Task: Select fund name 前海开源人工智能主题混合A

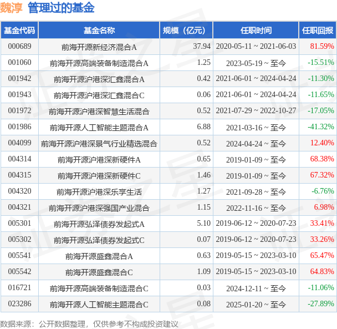Action: coord(99,128)
